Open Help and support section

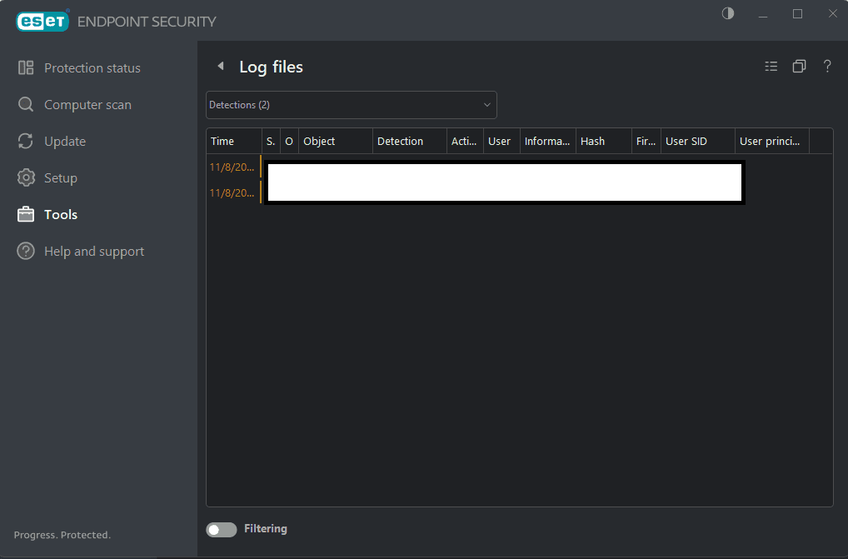coord(94,252)
